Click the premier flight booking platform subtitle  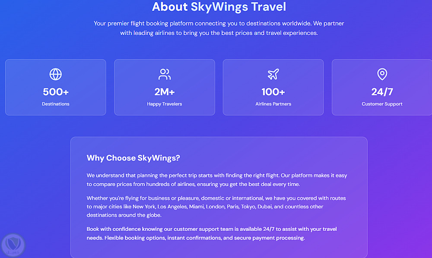(x=219, y=28)
